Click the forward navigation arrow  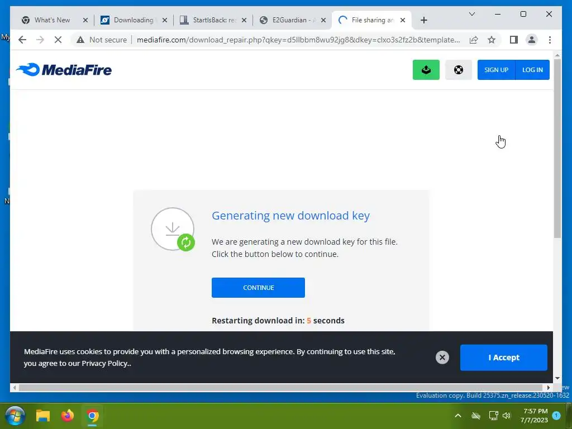pyautogui.click(x=40, y=40)
